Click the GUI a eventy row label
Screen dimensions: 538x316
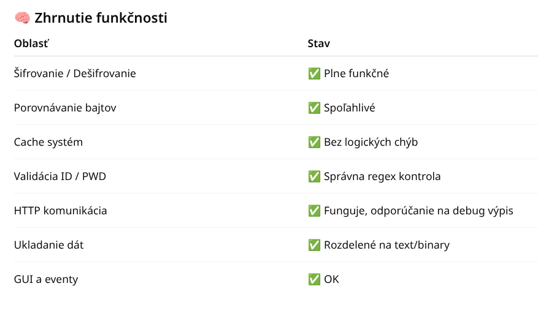click(x=46, y=279)
